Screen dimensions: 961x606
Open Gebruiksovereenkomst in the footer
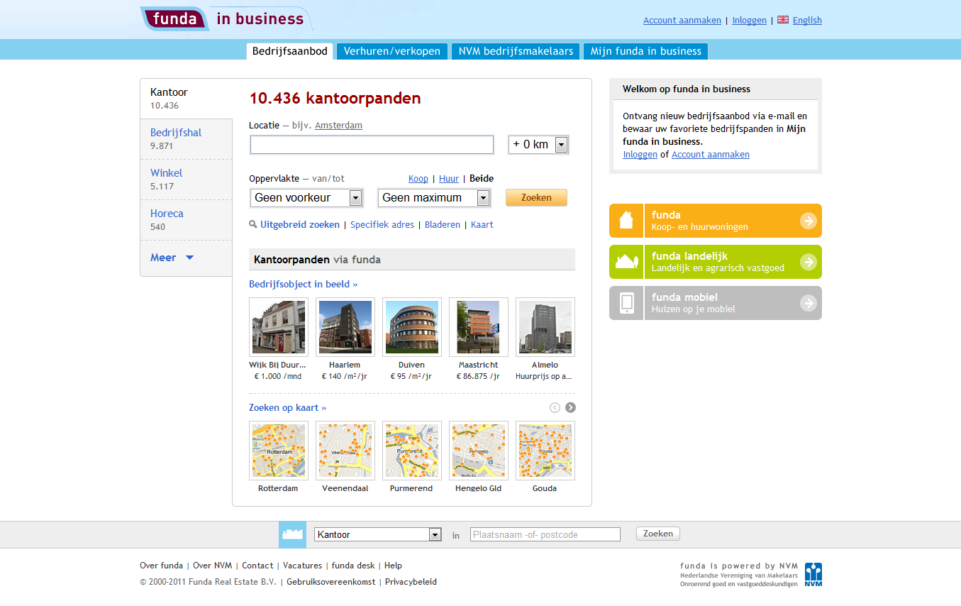click(331, 582)
